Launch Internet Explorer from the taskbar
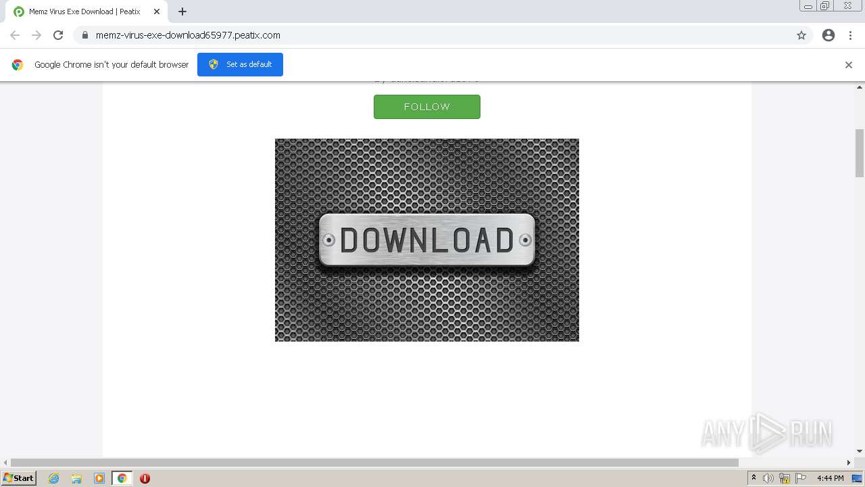865x487 pixels. tap(53, 478)
